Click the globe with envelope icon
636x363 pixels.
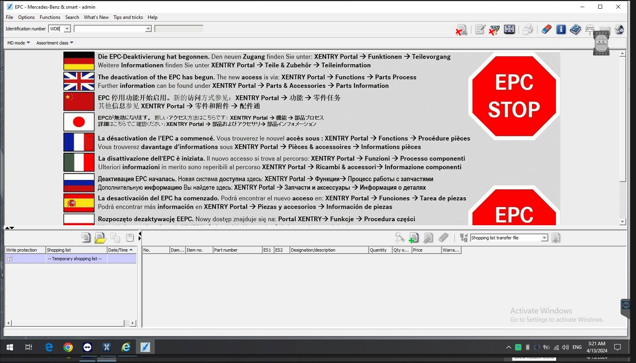tap(619, 29)
